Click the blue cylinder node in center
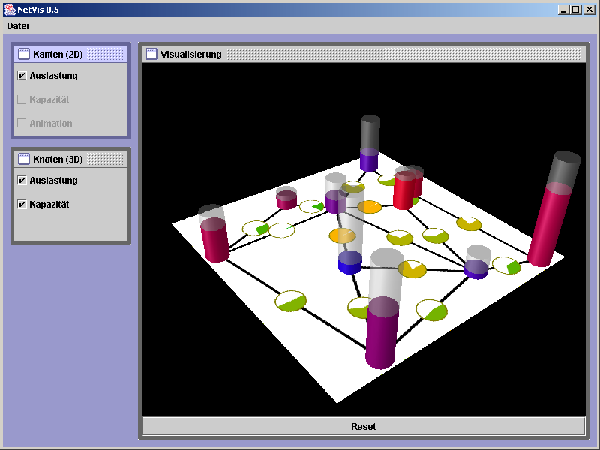Viewport: 600px width, 450px height. click(x=349, y=262)
